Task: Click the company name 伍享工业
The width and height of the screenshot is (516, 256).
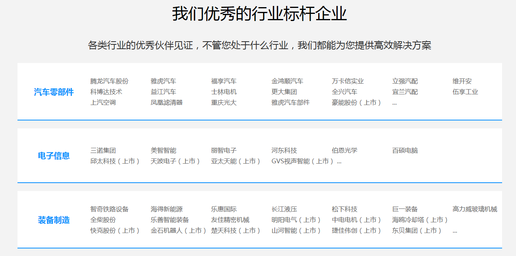Action: pos(466,92)
